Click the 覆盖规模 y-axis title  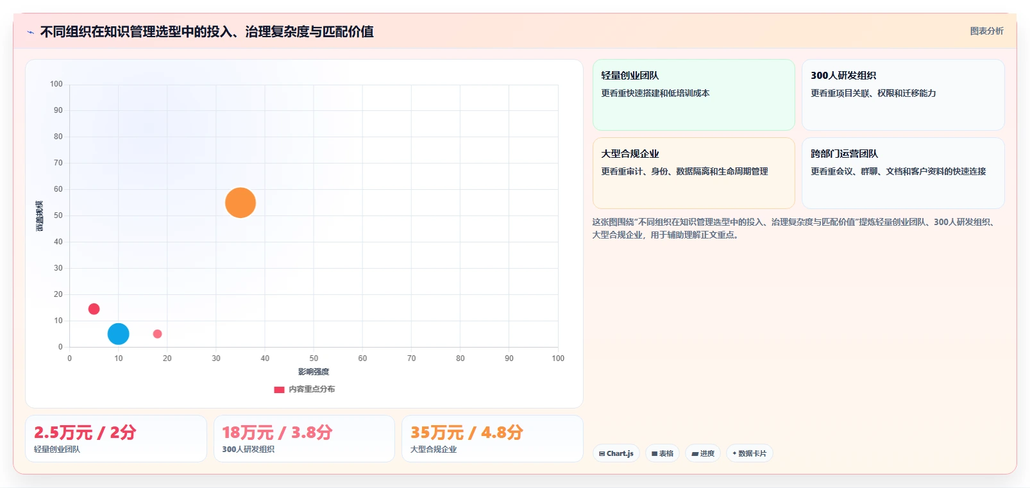coord(40,215)
